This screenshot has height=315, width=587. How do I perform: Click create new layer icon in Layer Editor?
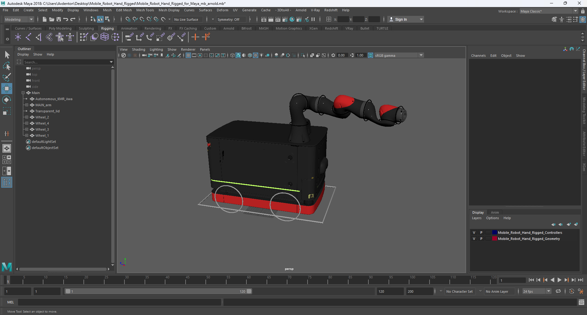point(569,224)
